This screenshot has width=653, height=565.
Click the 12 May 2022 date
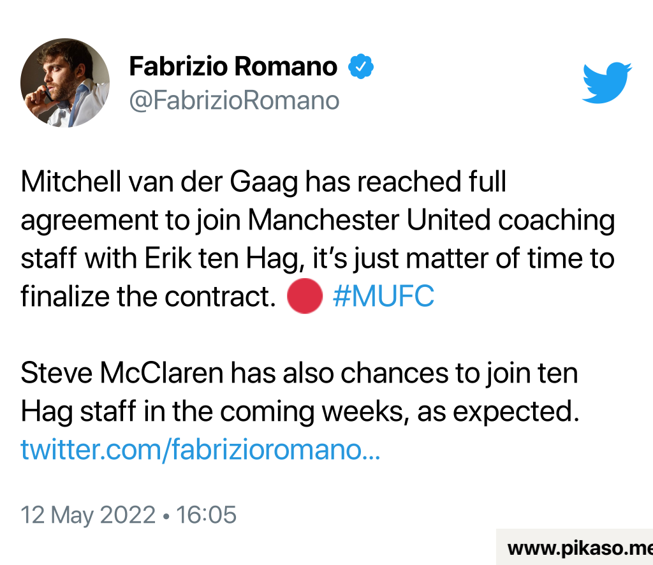click(89, 515)
